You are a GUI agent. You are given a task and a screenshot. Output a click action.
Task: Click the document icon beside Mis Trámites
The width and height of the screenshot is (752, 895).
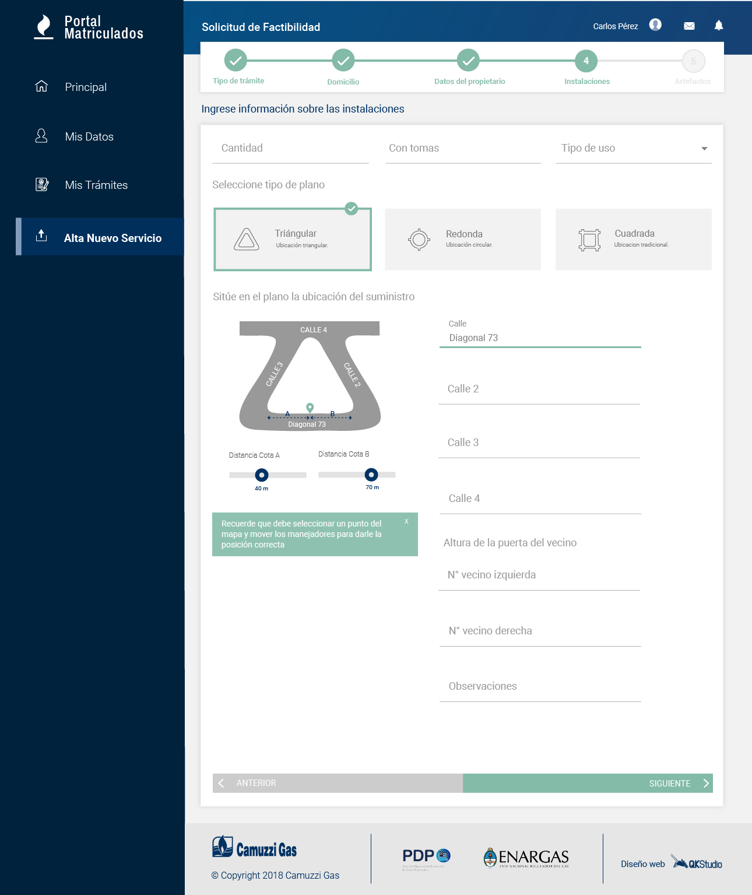point(42,185)
